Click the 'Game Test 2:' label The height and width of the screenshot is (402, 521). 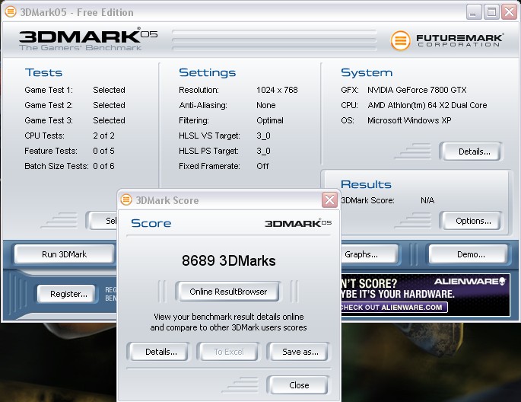(49, 105)
